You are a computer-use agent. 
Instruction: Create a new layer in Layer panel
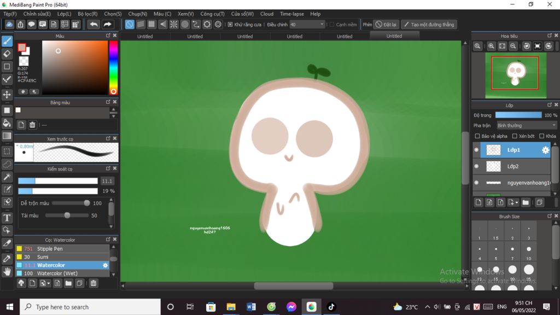[478, 202]
